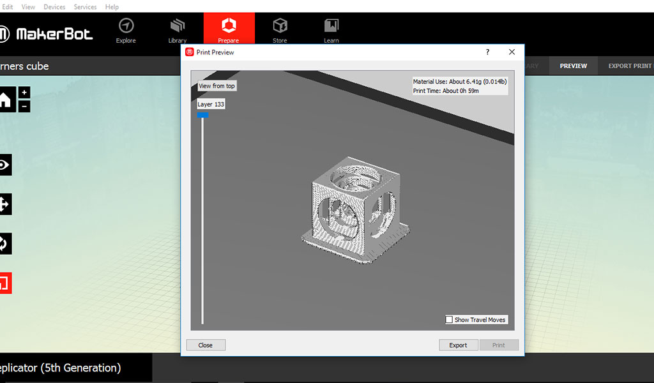Close the Print Preview dialog with X

coord(512,52)
